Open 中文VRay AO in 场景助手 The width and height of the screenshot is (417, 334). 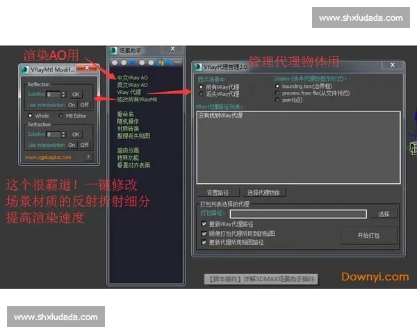pyautogui.click(x=133, y=78)
